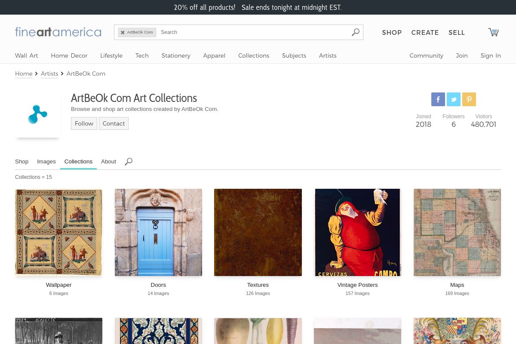Open the SELL link in the header
This screenshot has height=344, width=516.
click(457, 33)
